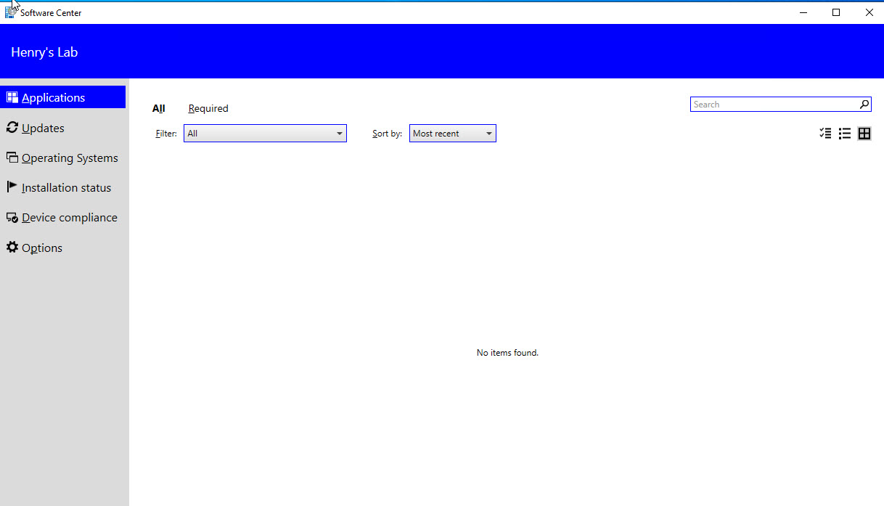Maximize the Software Center window
This screenshot has height=506, width=884.
coord(836,12)
